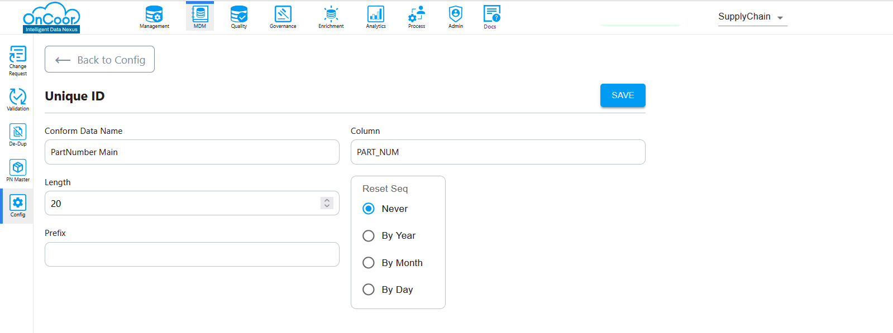
Task: Select the Never reset sequence option
Action: tap(369, 209)
